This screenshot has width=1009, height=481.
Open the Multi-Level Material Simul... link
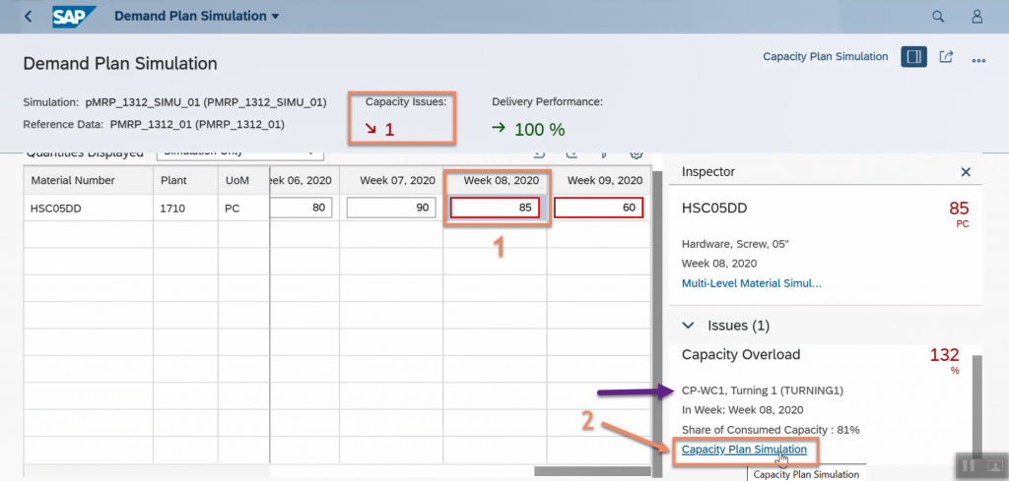(x=751, y=283)
